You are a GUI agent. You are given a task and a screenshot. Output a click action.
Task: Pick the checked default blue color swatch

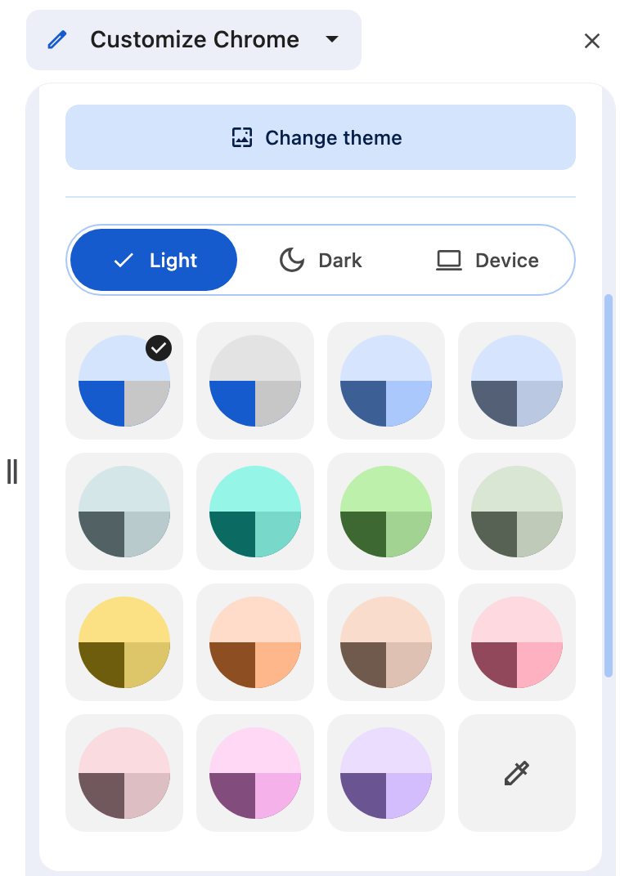(124, 381)
